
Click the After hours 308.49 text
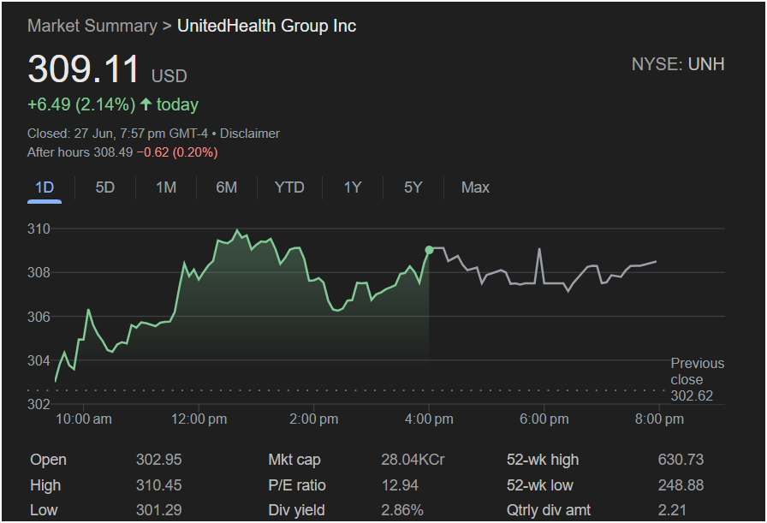(x=80, y=152)
